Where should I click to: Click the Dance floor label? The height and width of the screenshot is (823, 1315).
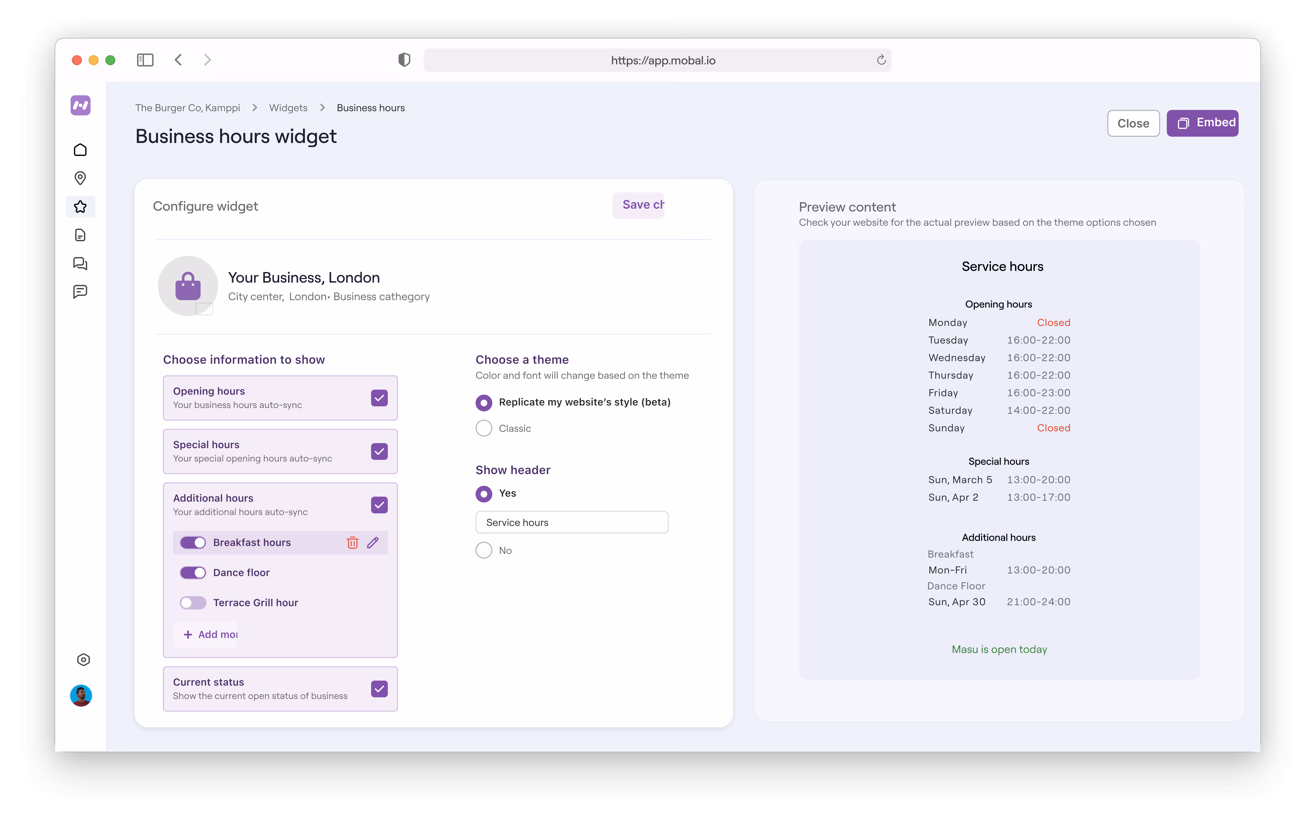(242, 573)
